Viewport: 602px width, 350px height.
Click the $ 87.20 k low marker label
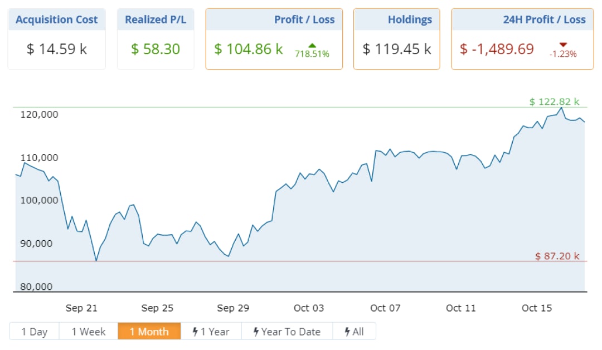(x=557, y=256)
